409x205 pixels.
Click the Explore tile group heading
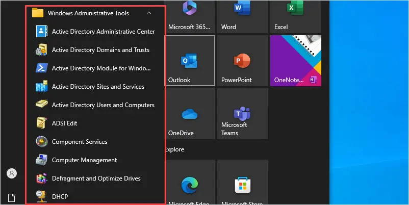(x=174, y=149)
